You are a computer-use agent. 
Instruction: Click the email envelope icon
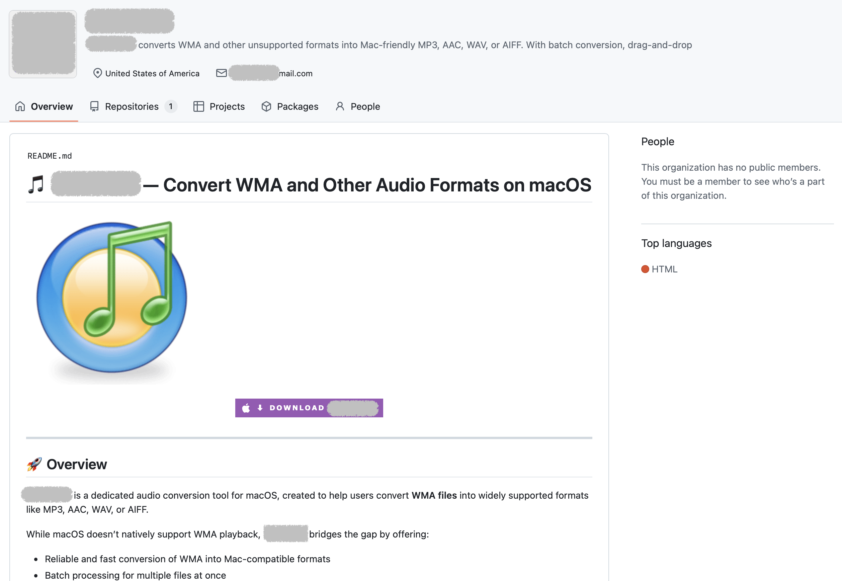click(221, 73)
